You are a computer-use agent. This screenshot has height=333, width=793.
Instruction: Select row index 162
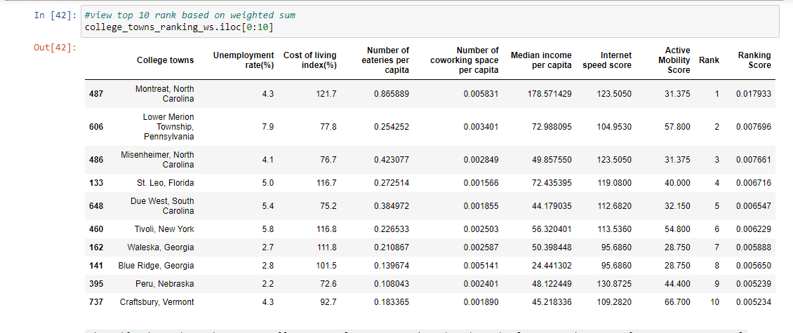[96, 247]
